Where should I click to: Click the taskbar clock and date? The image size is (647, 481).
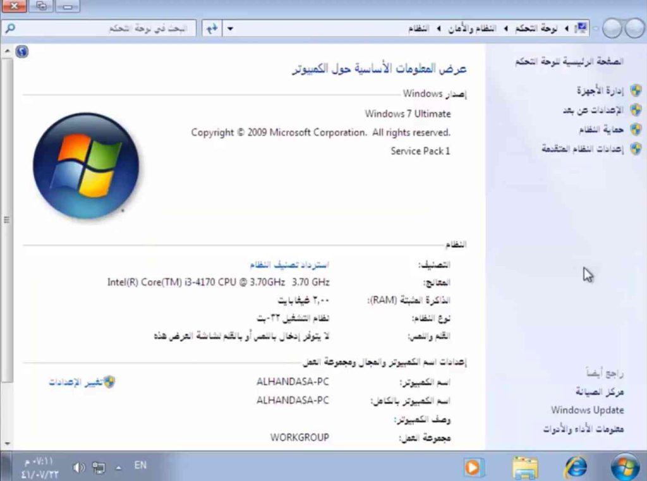point(39,468)
